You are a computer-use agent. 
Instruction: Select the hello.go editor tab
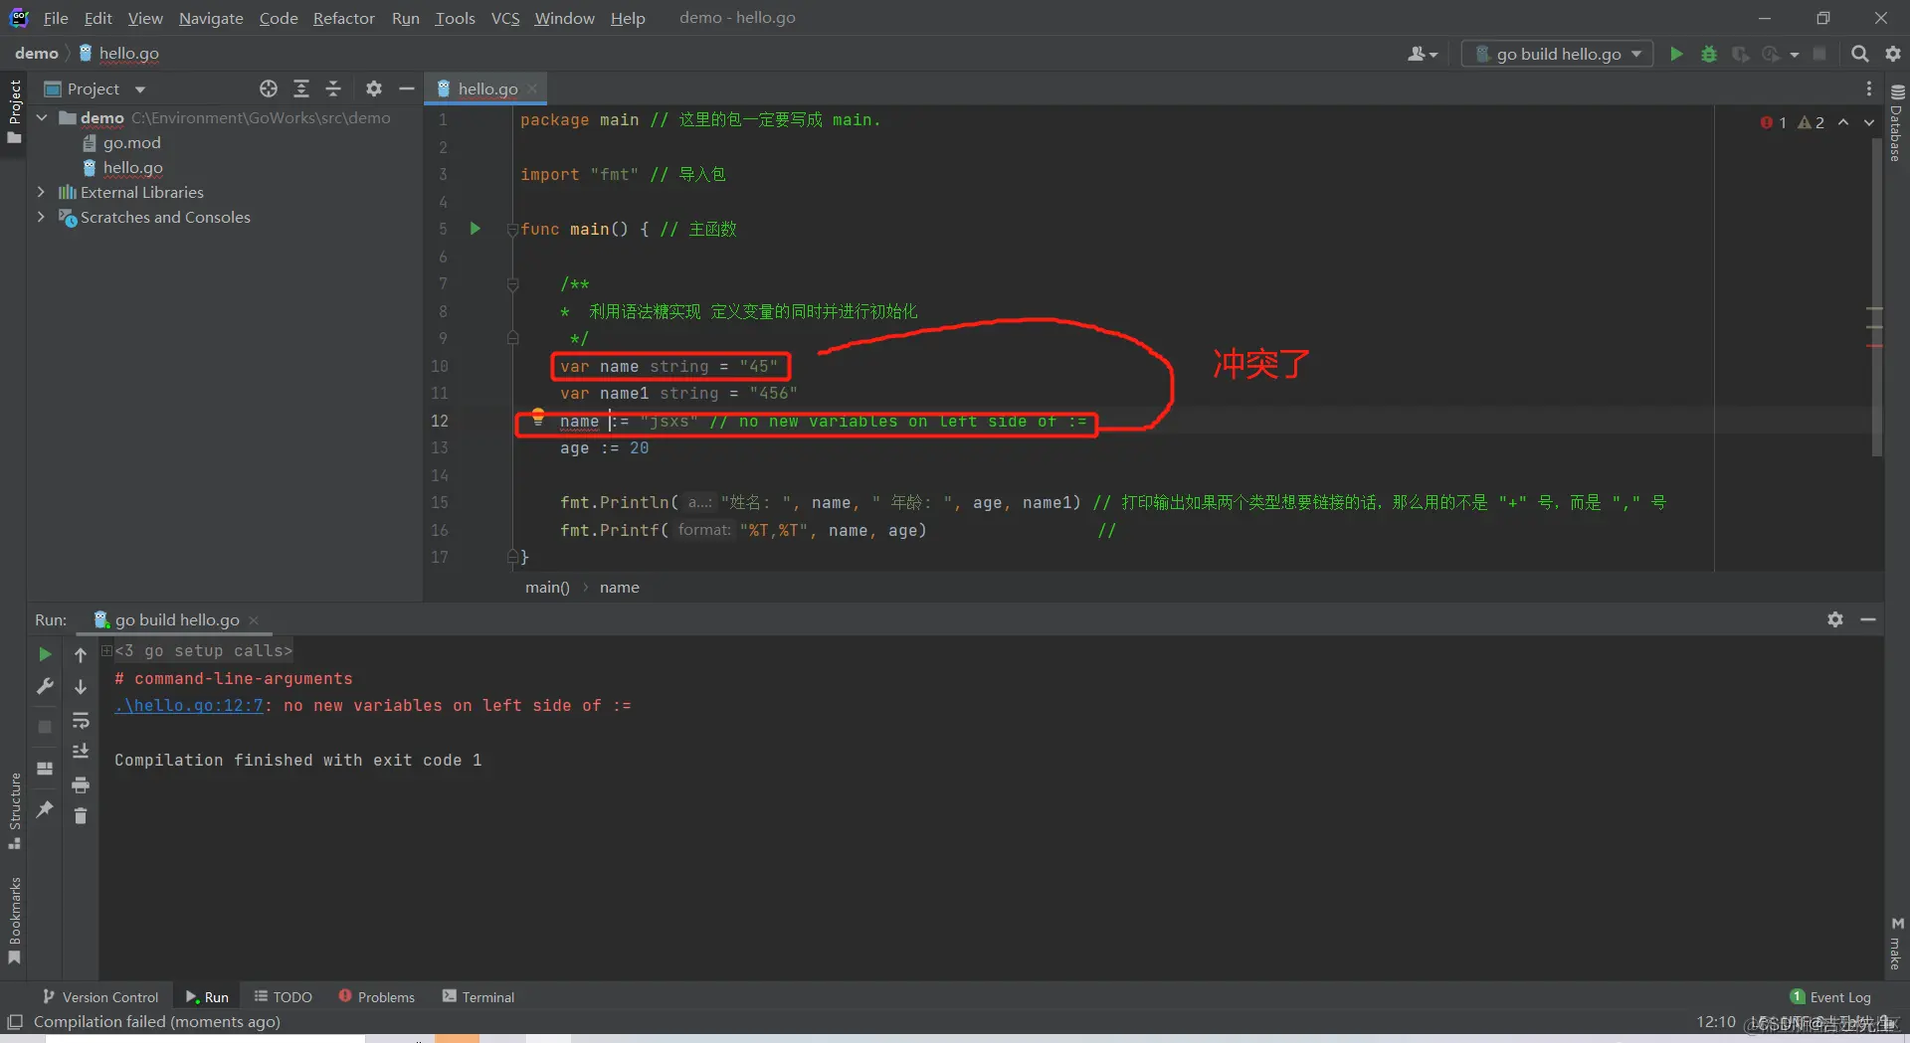pyautogui.click(x=487, y=88)
